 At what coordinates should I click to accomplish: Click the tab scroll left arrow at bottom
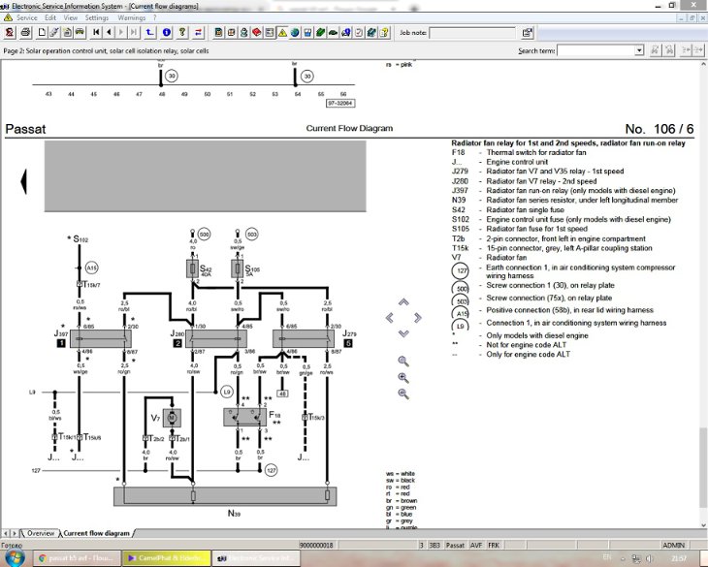(x=6, y=533)
